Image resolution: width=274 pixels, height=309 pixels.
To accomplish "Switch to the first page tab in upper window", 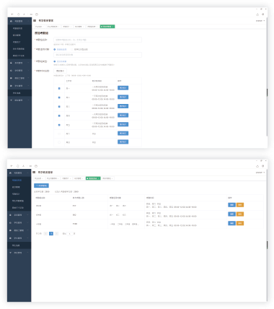I will [x=39, y=27].
